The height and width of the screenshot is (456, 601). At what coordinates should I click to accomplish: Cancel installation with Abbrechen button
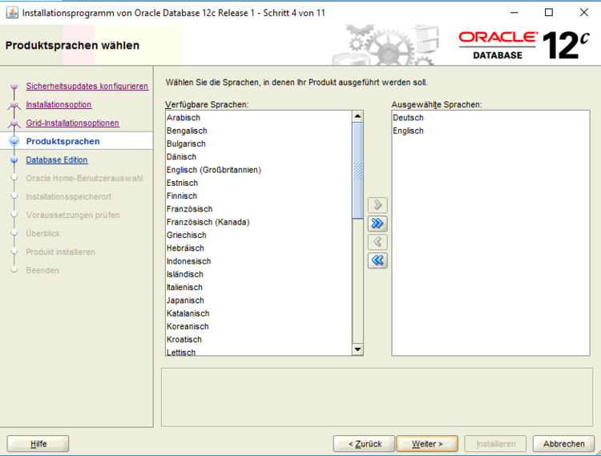point(563,444)
